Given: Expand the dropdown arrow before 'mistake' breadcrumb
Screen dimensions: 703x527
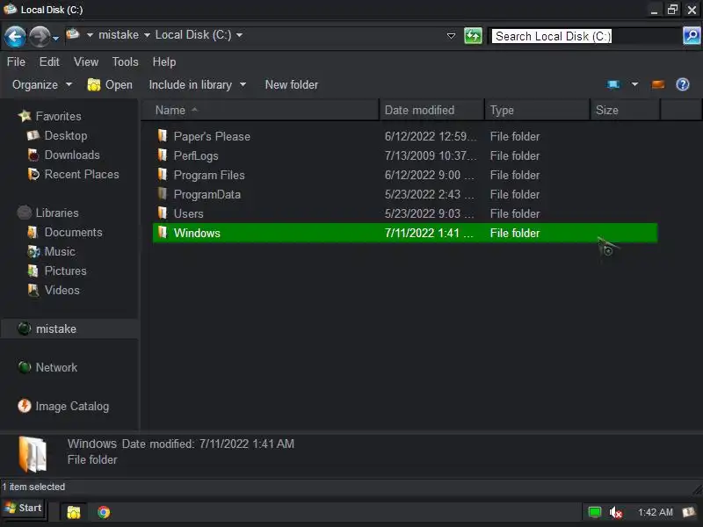Looking at the screenshot, I should coord(90,35).
